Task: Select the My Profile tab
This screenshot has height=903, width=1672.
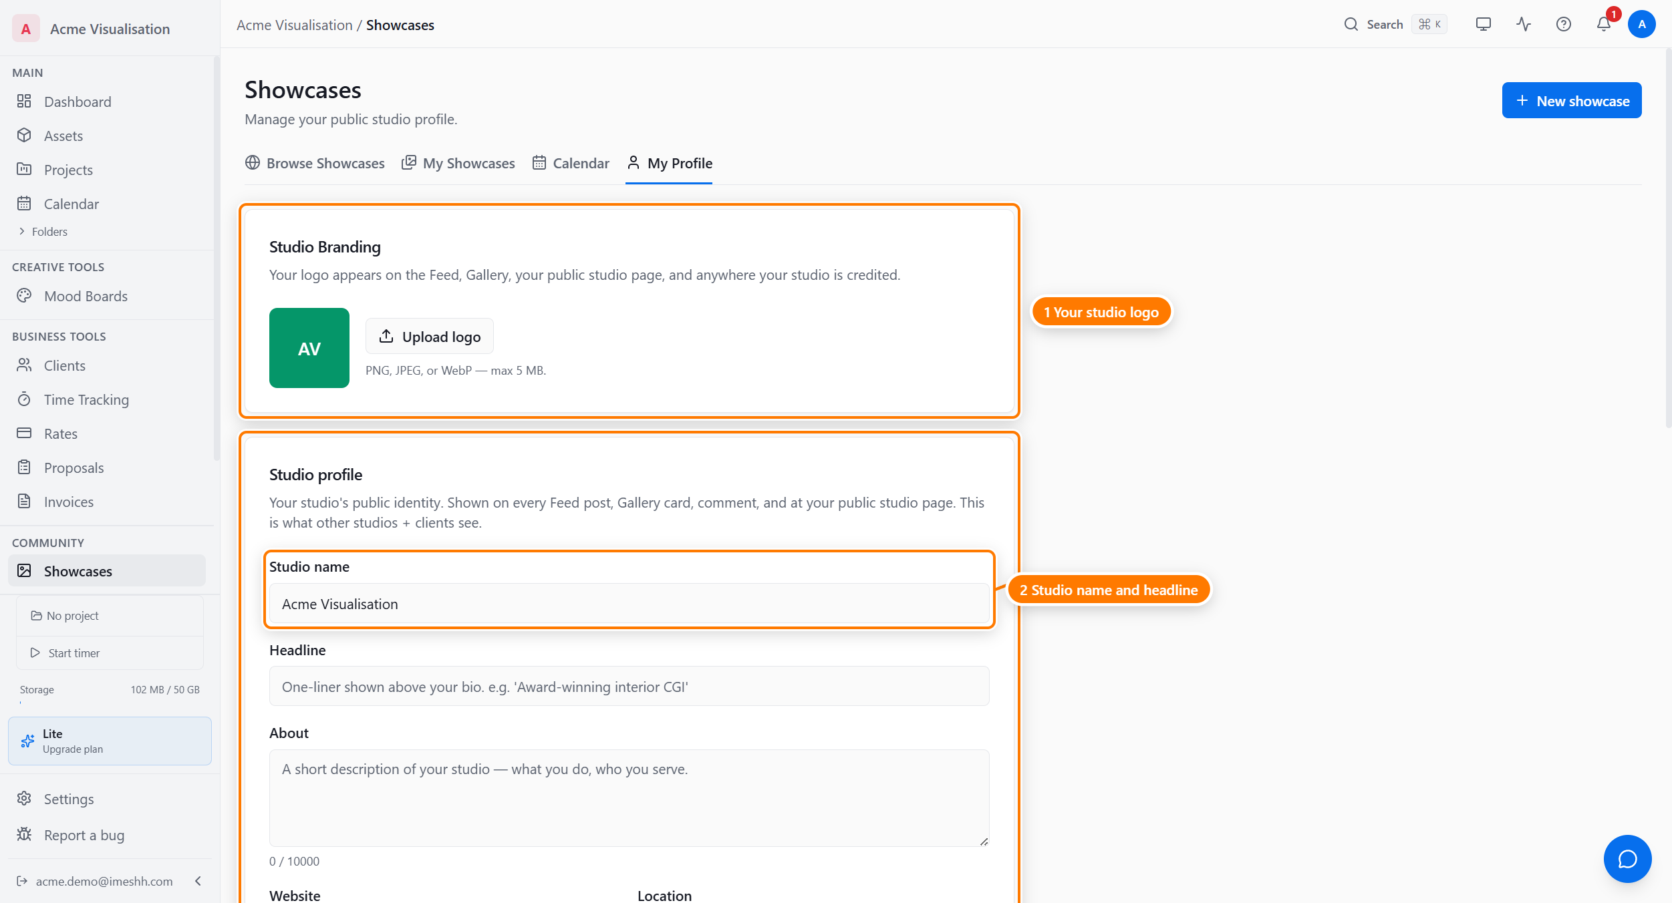Action: pyautogui.click(x=669, y=163)
